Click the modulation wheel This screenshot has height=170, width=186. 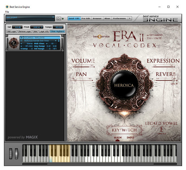(16, 154)
